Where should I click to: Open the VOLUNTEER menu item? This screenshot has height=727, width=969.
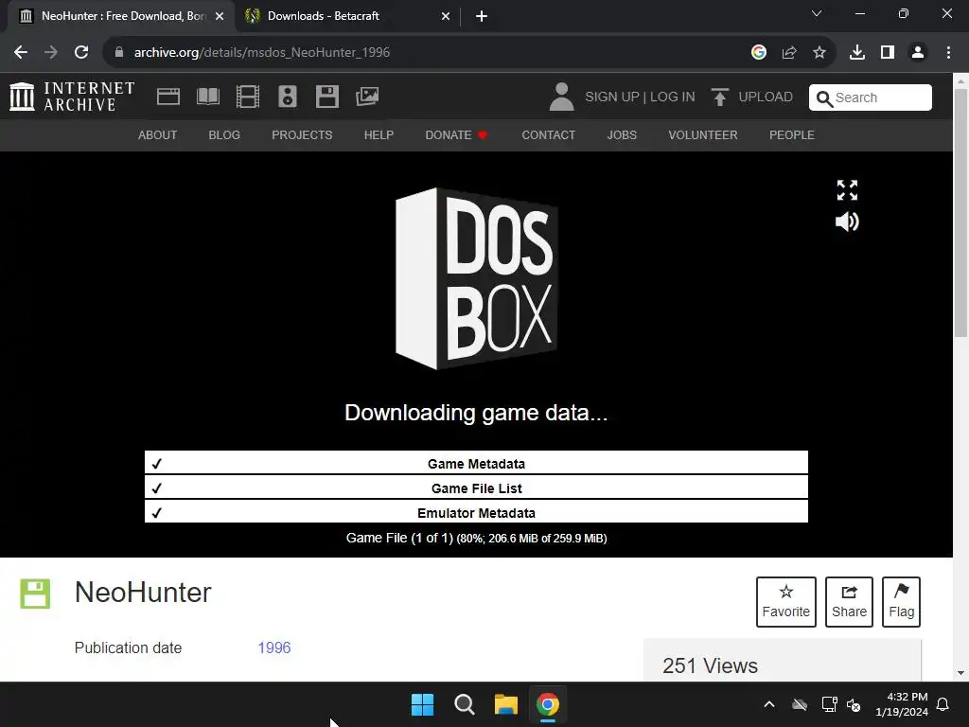(x=703, y=134)
